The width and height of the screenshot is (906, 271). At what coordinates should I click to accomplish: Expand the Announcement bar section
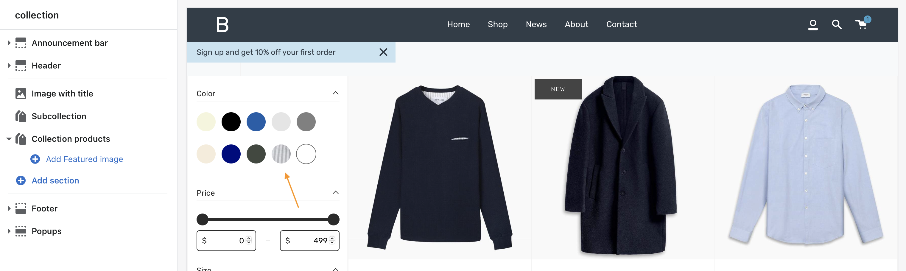(x=9, y=43)
